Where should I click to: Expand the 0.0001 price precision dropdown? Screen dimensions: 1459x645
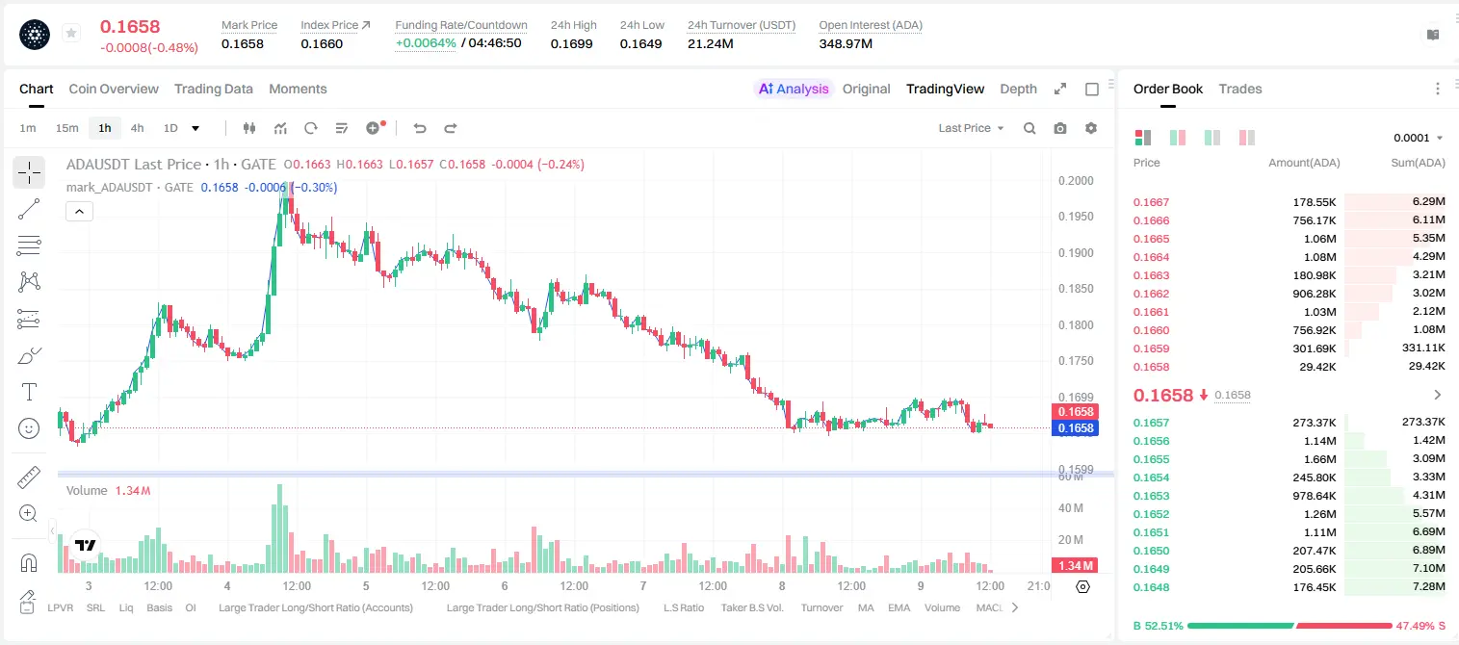pos(1419,138)
